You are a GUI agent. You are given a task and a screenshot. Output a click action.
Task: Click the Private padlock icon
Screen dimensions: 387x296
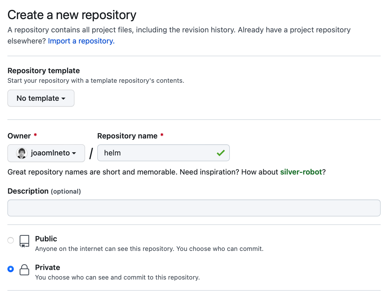point(24,270)
